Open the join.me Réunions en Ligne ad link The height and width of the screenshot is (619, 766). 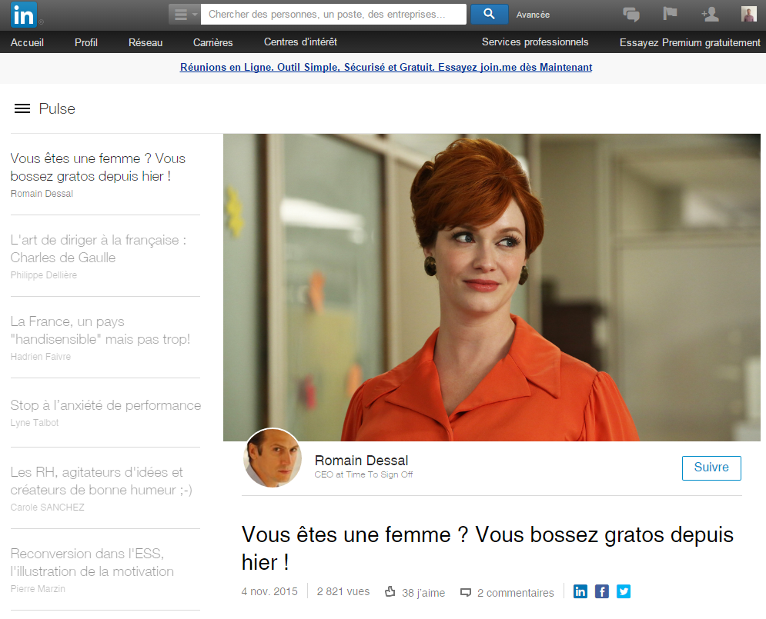coord(386,68)
